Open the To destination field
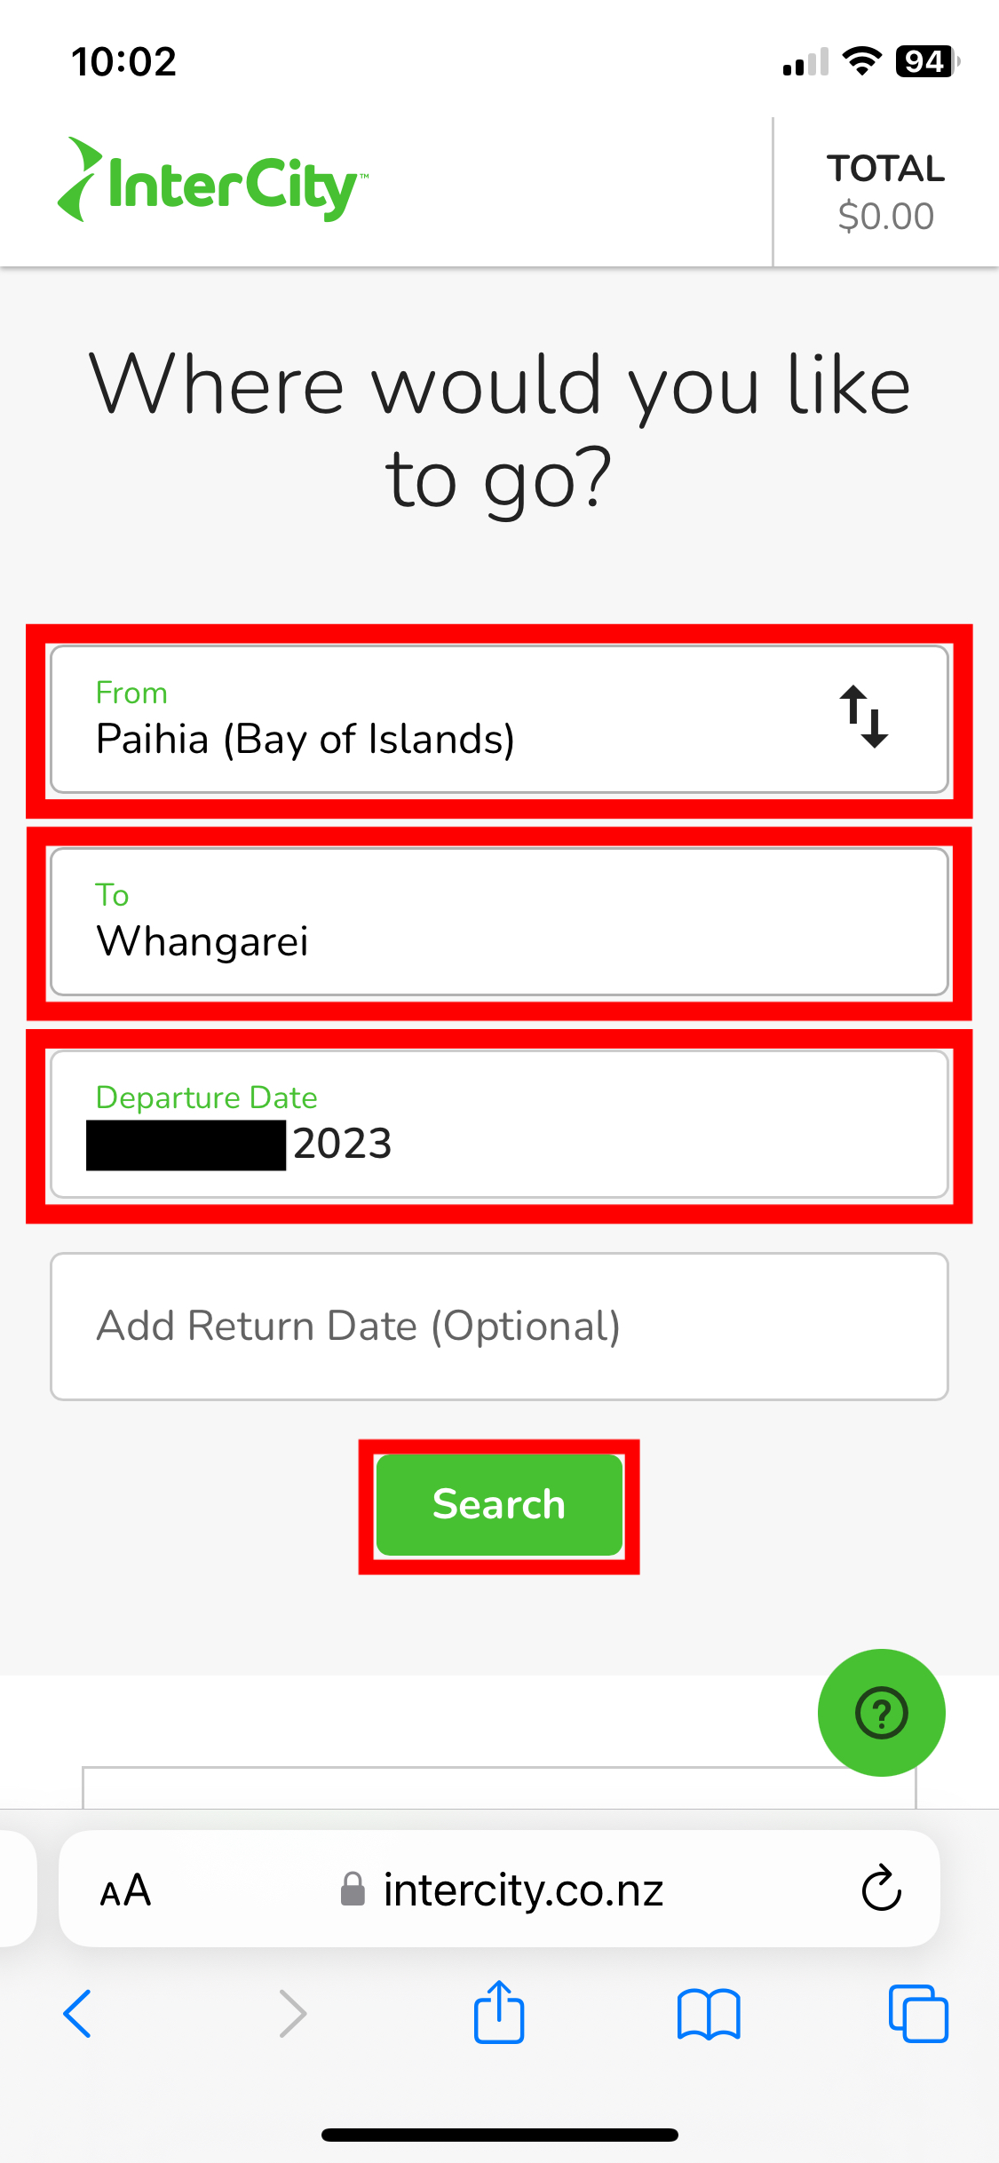Image resolution: width=999 pixels, height=2163 pixels. coord(499,922)
